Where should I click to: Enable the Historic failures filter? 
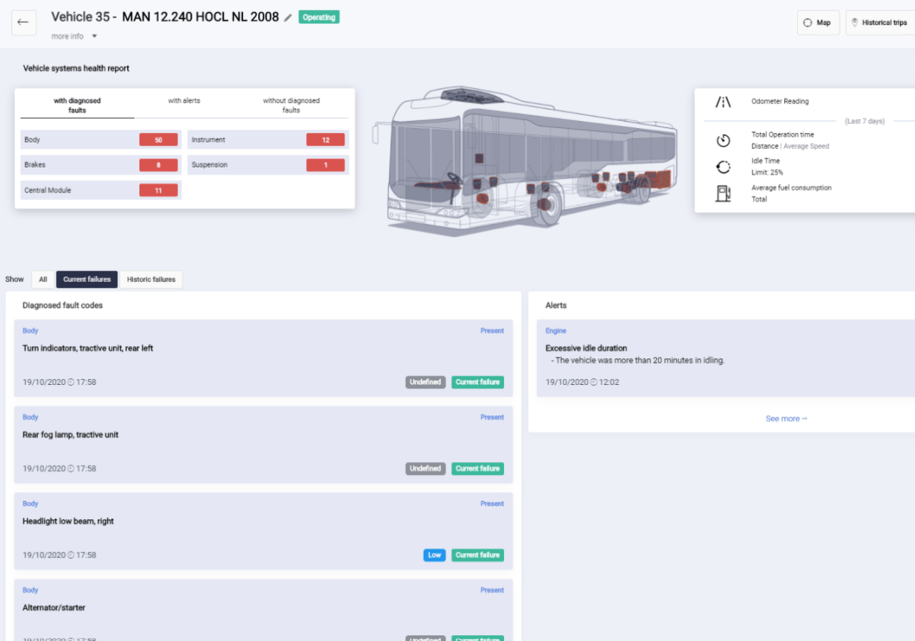point(150,279)
